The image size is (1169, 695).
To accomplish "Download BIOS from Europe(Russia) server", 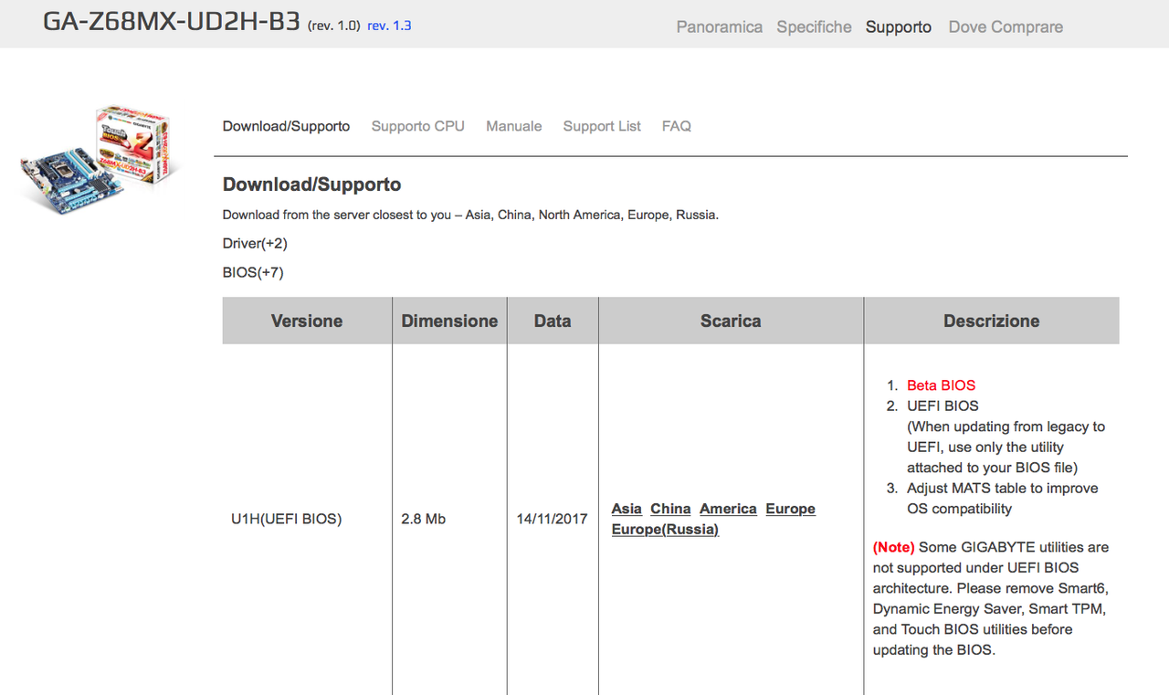I will coord(665,530).
